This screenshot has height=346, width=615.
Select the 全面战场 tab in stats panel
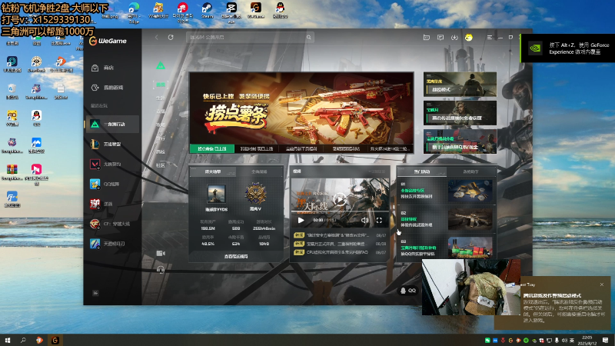tap(259, 171)
